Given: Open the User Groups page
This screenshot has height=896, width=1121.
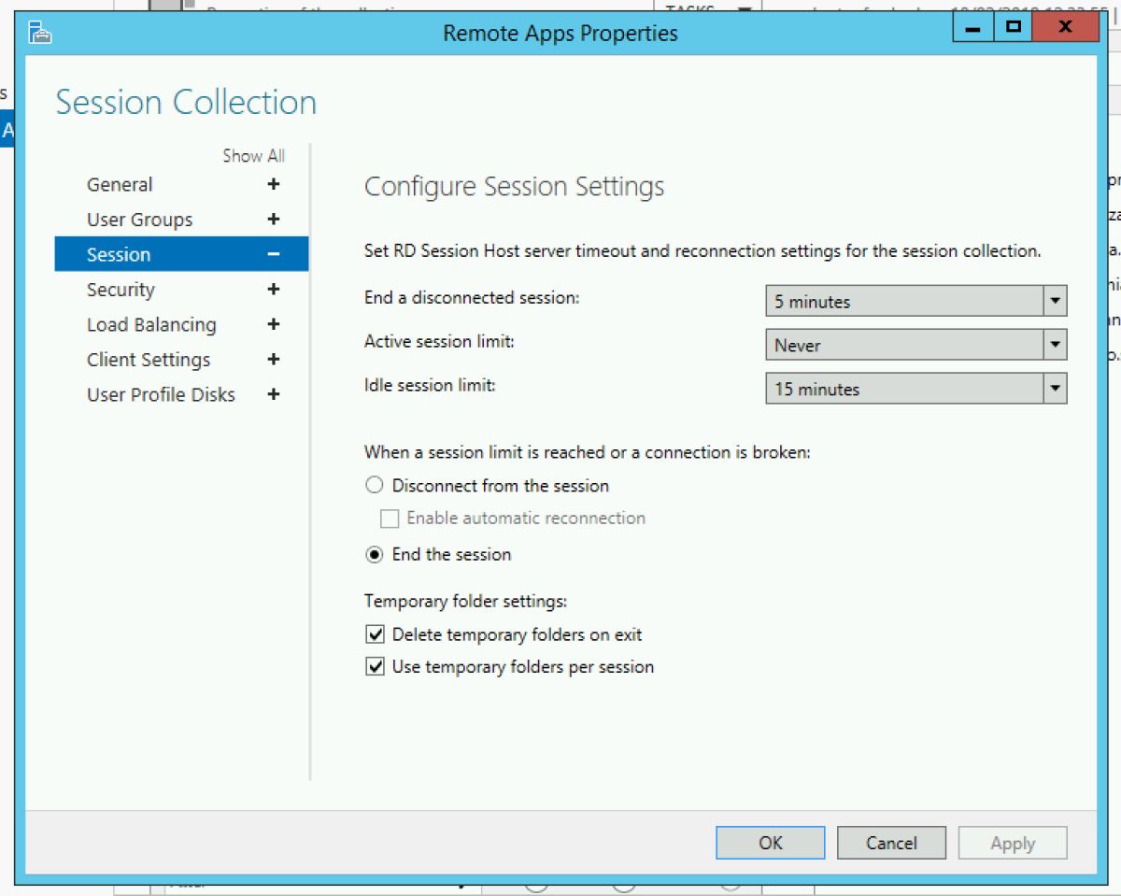Looking at the screenshot, I should [x=139, y=220].
